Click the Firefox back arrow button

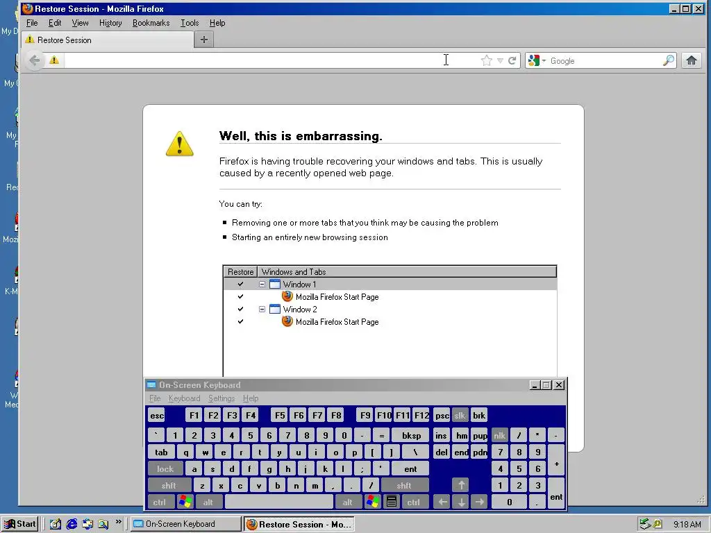pos(35,60)
